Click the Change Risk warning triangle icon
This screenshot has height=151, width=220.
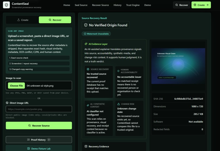pyautogui.click(x=118, y=104)
